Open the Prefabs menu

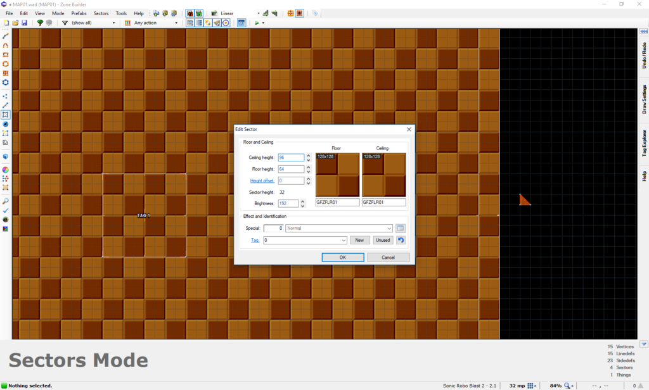pyautogui.click(x=79, y=13)
